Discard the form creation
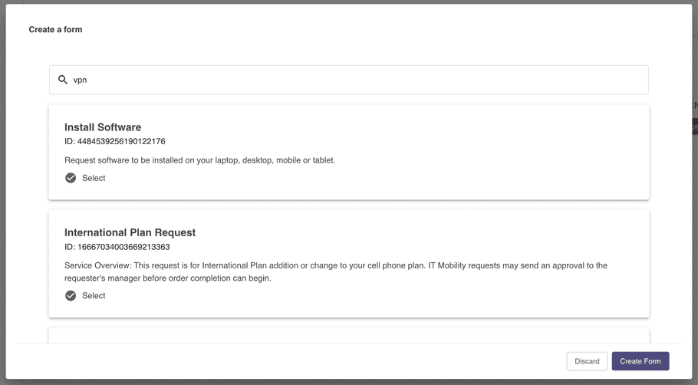 (587, 361)
